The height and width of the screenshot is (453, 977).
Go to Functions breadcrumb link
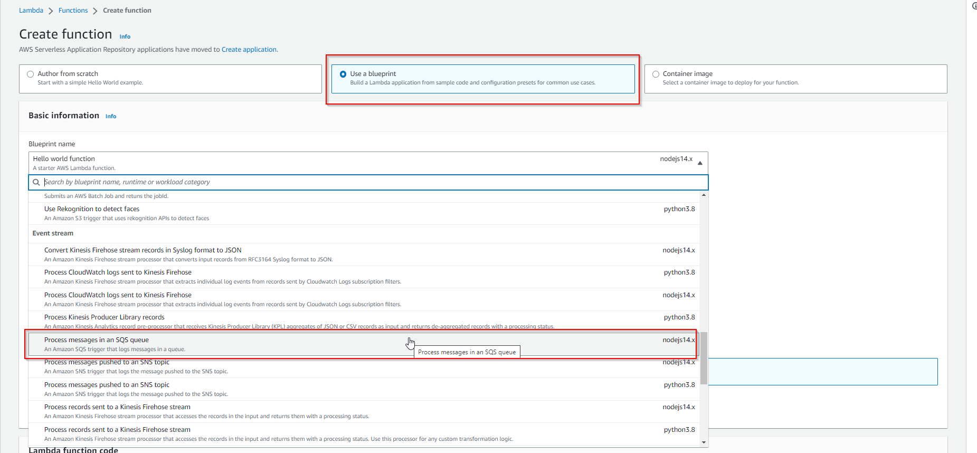73,11
